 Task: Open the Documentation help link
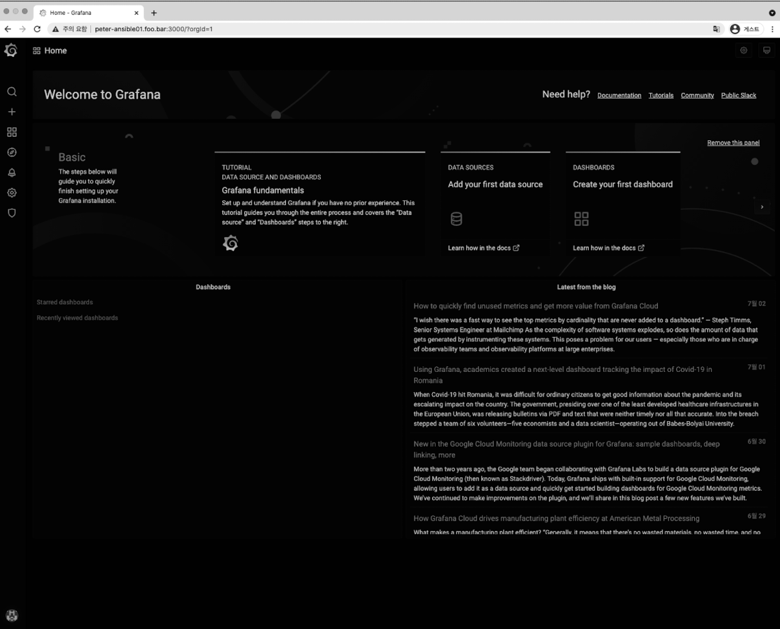[619, 96]
